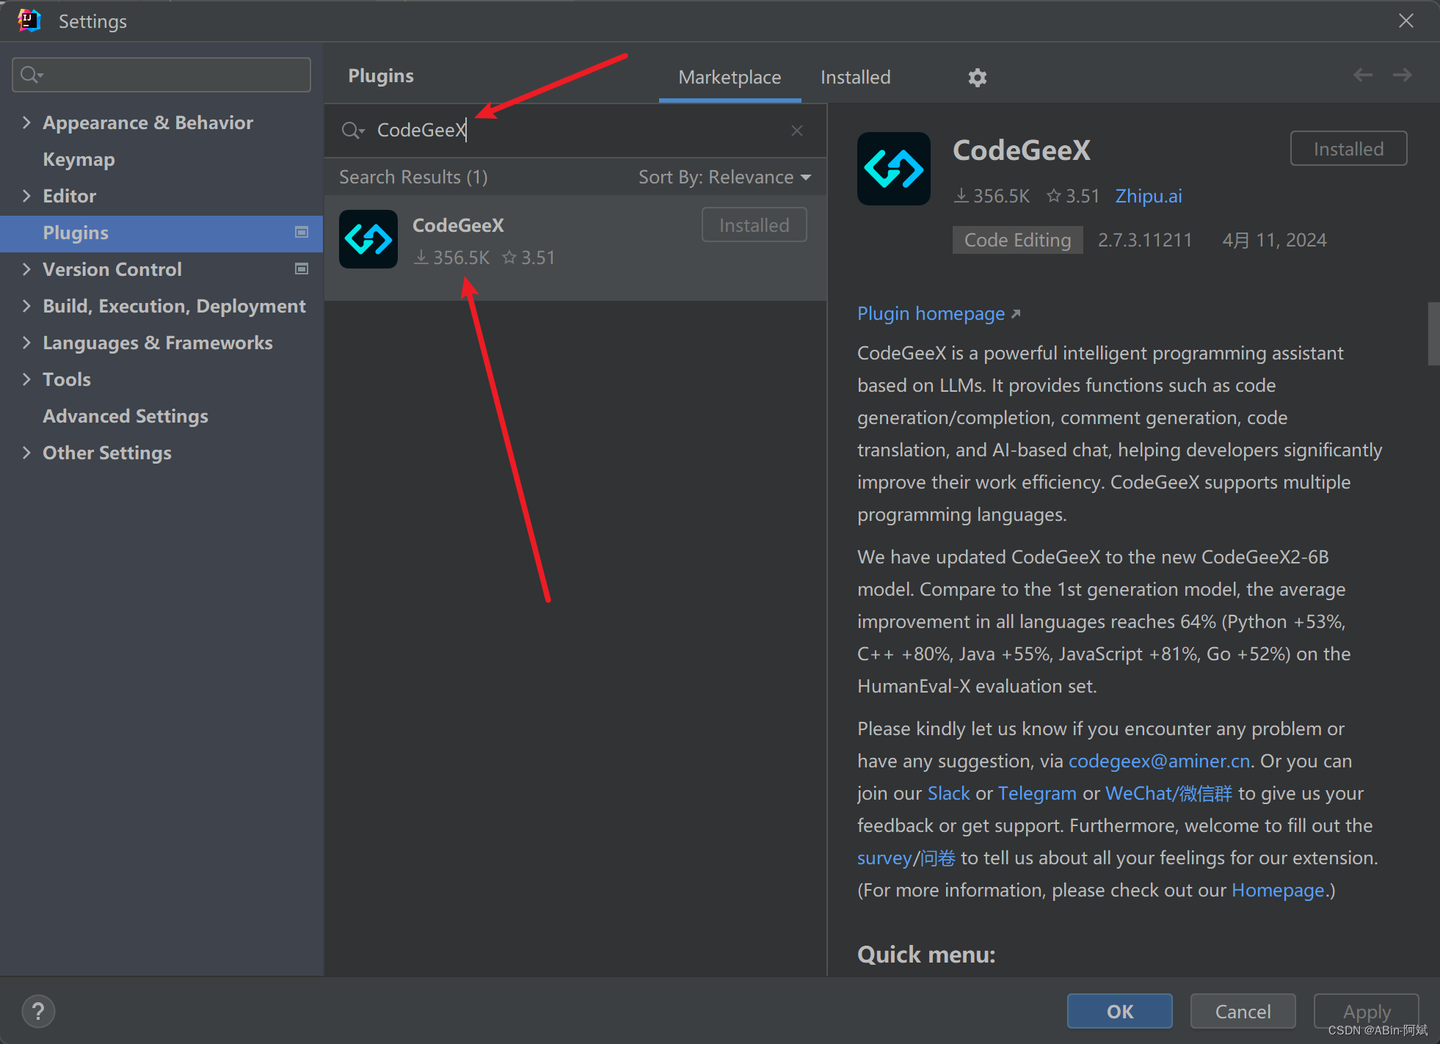The image size is (1440, 1044).
Task: Open the Homepage link in description
Action: pos(1278,890)
